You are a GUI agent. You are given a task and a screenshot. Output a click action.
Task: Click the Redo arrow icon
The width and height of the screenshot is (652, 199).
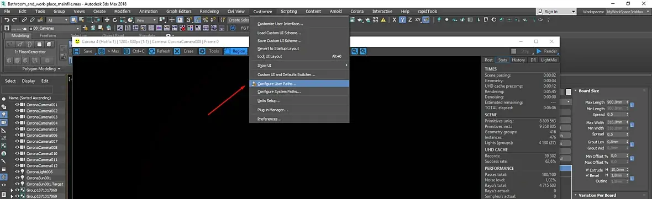[14, 20]
